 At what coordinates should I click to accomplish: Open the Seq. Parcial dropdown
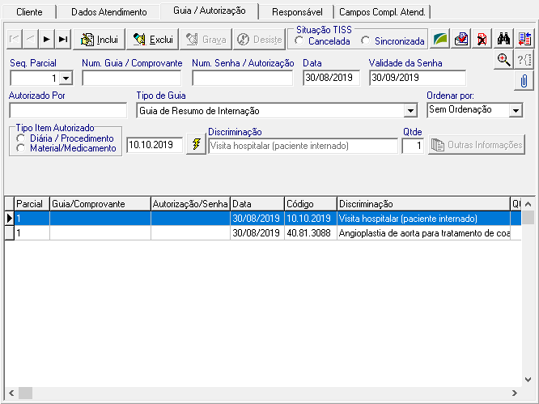[66, 79]
